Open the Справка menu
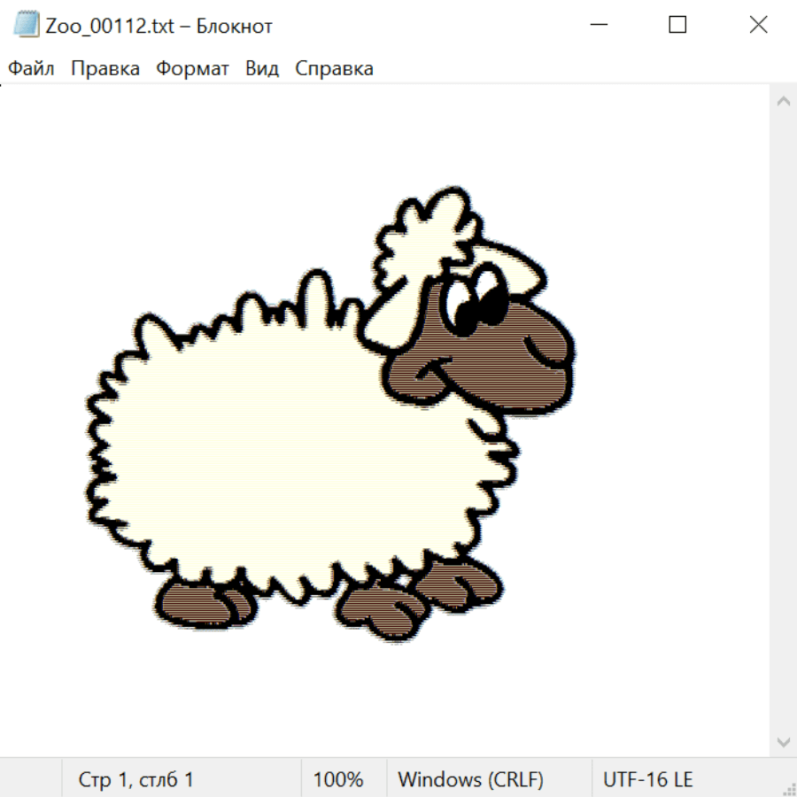 334,69
